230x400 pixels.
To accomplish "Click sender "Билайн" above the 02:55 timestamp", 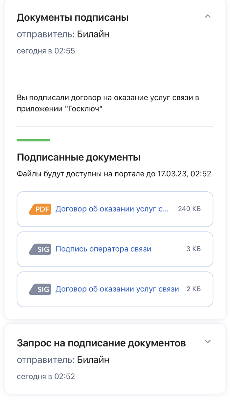I will [x=93, y=35].
